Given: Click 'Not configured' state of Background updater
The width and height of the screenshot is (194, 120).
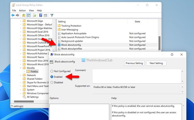Looking at the screenshot, I should [137, 41].
